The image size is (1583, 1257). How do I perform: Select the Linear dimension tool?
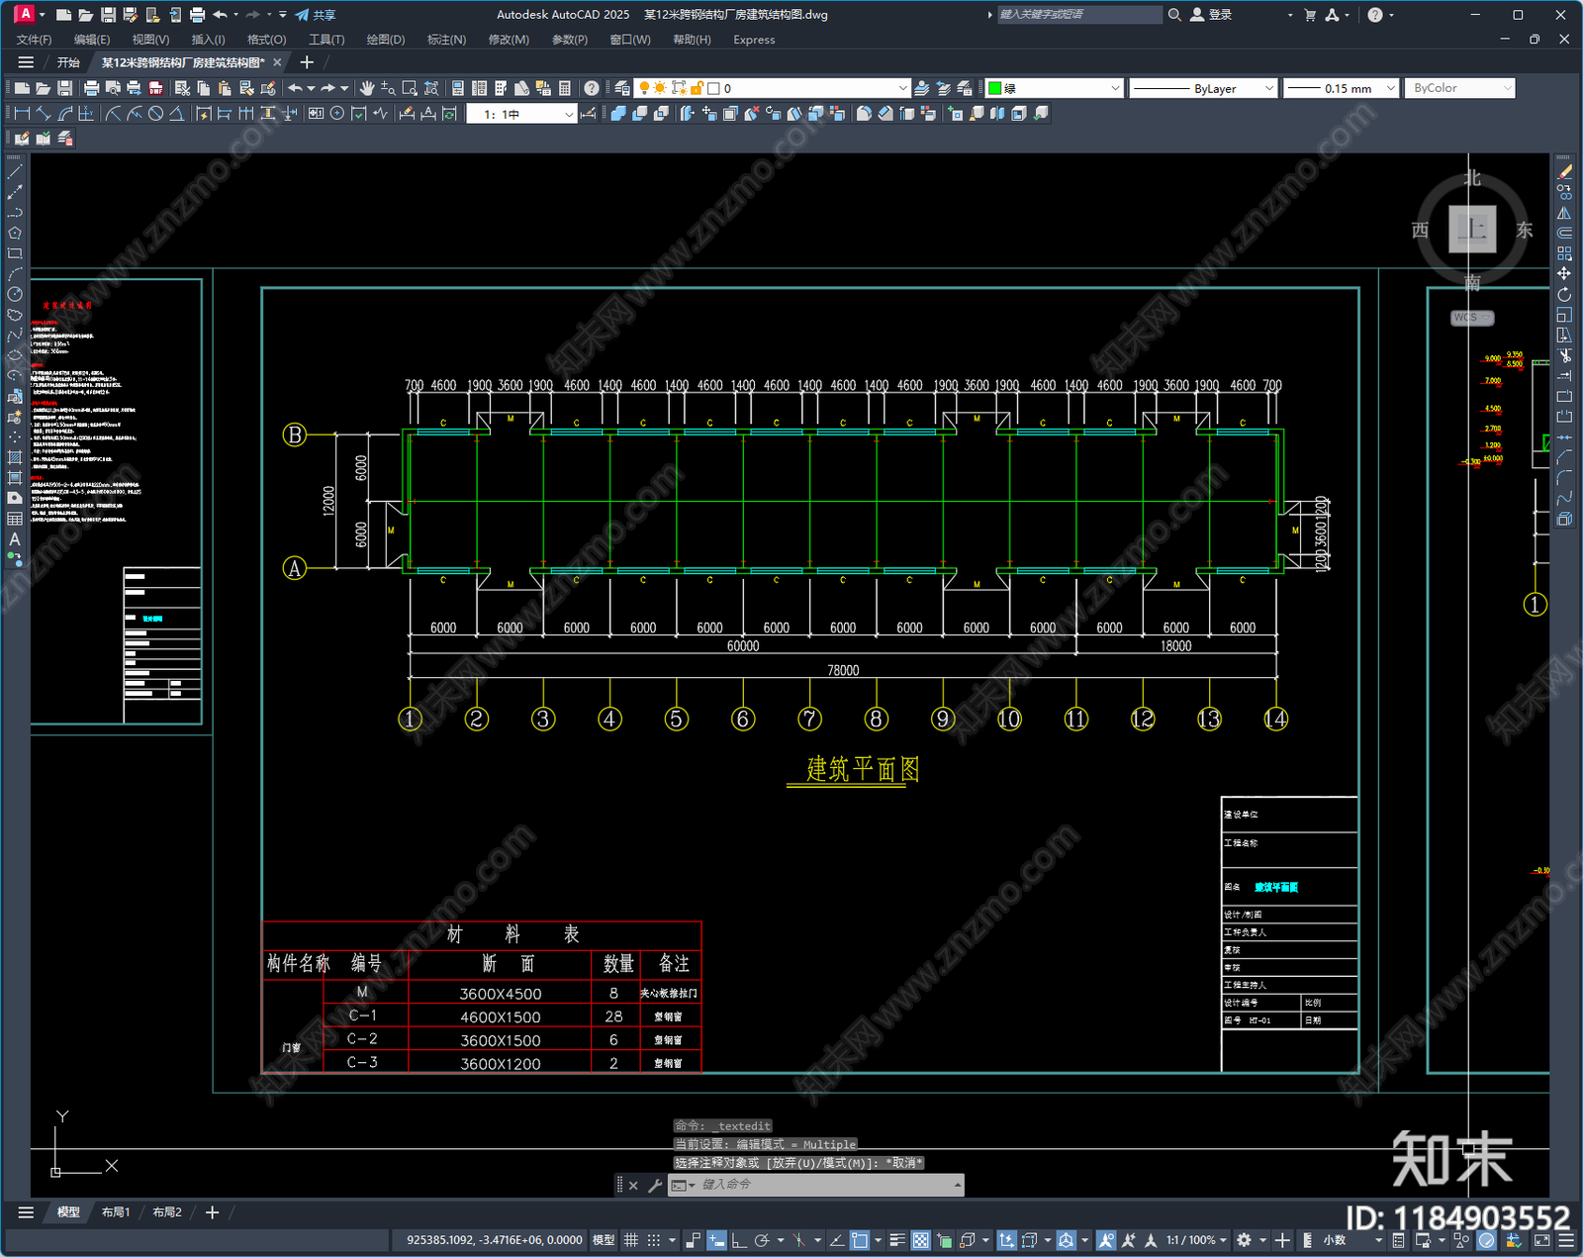pos(22,114)
